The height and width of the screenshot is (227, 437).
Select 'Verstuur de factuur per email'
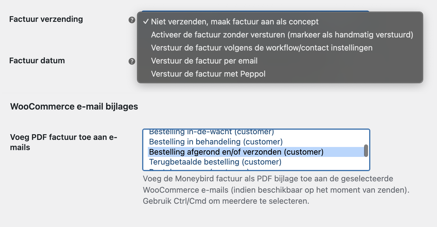[x=204, y=61]
